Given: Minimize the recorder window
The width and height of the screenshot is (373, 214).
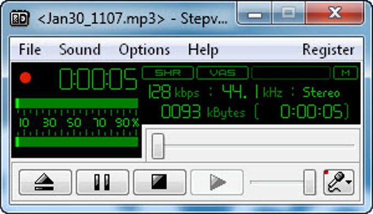Looking at the screenshot, I should point(255,14).
